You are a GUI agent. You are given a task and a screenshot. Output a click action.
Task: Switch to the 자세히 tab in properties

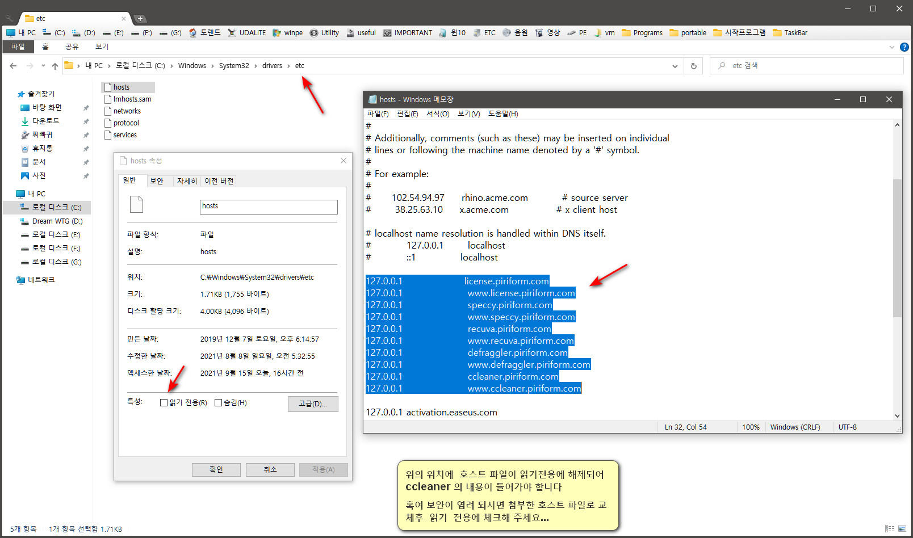click(x=187, y=181)
